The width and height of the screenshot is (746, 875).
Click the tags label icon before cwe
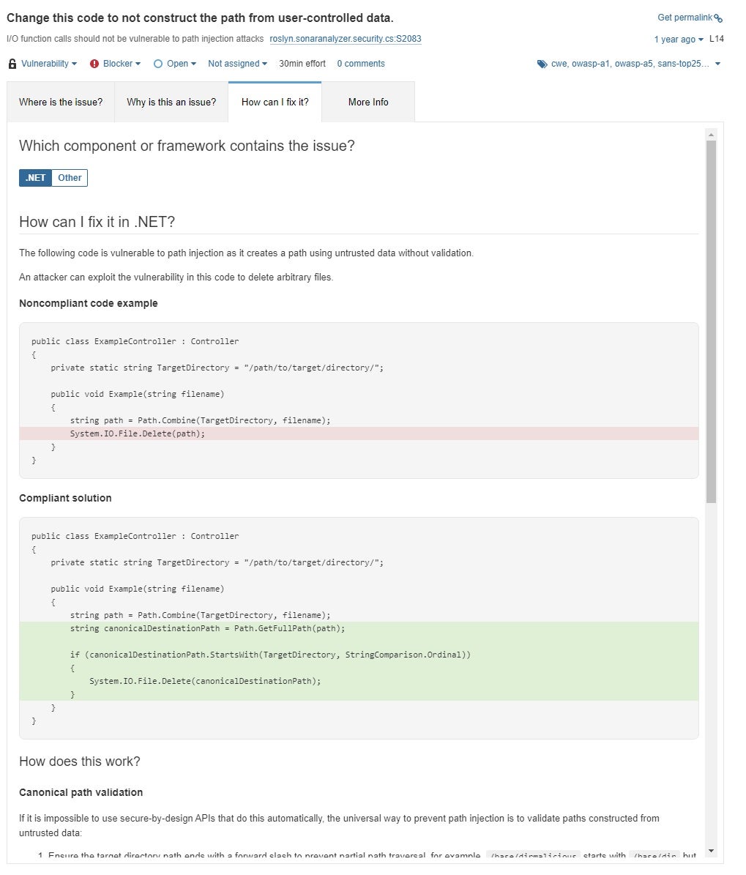click(542, 64)
